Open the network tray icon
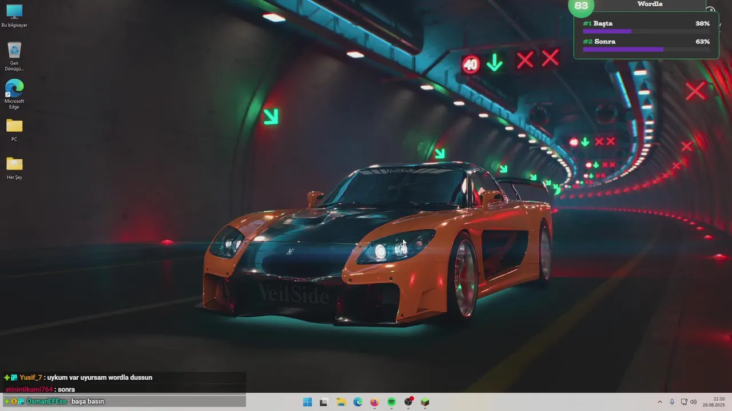732x411 pixels. coord(684,402)
